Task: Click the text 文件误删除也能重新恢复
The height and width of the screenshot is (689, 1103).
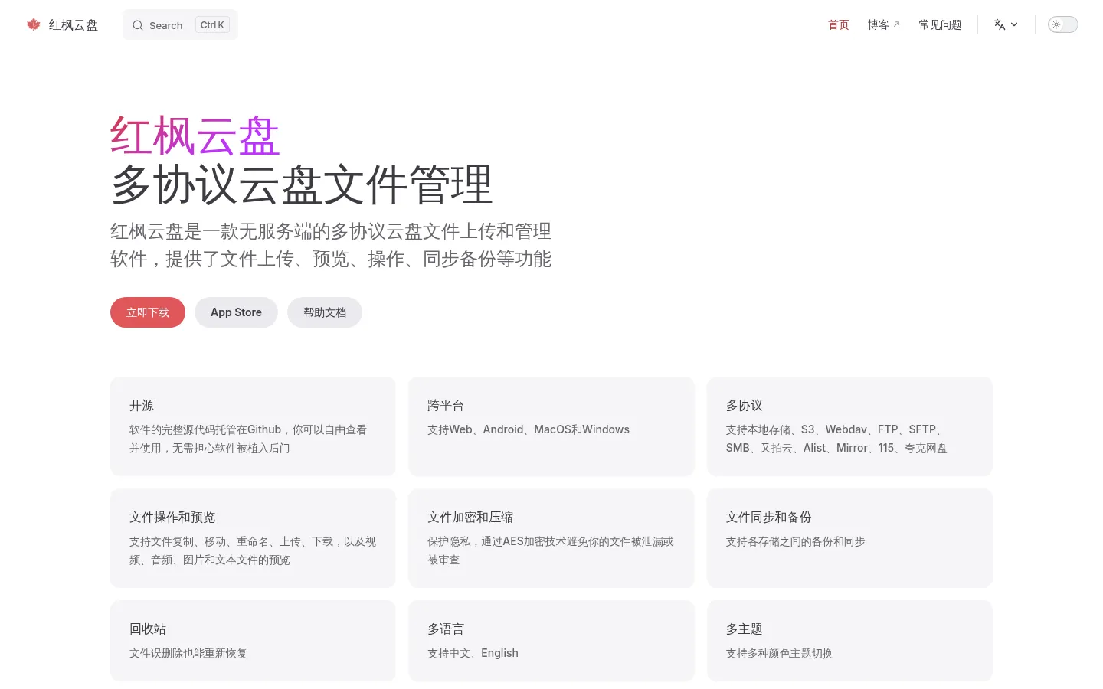Action: (188, 653)
